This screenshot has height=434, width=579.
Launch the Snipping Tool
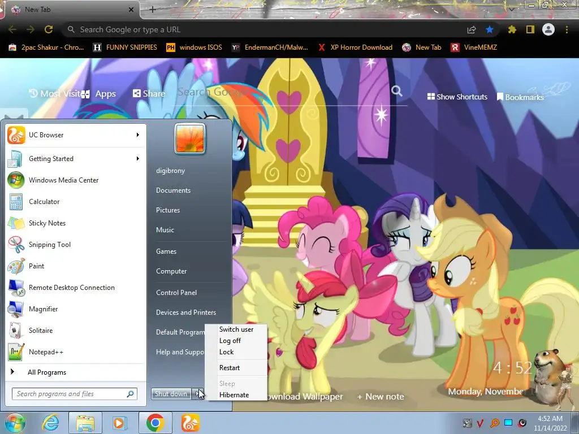pyautogui.click(x=76, y=244)
